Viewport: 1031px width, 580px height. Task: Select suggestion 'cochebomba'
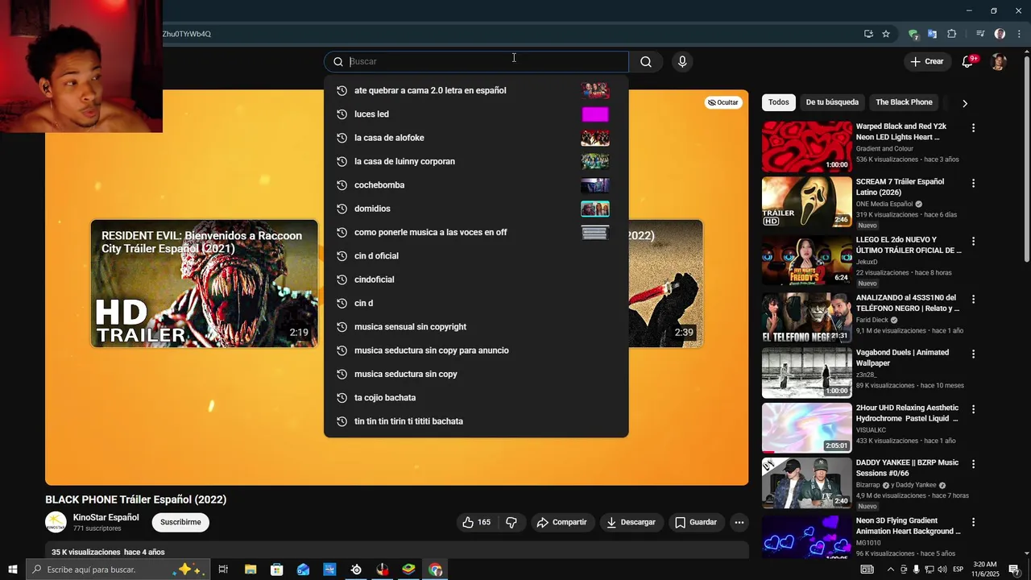(476, 185)
